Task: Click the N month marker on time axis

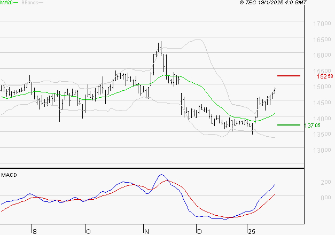Action: [146, 231]
